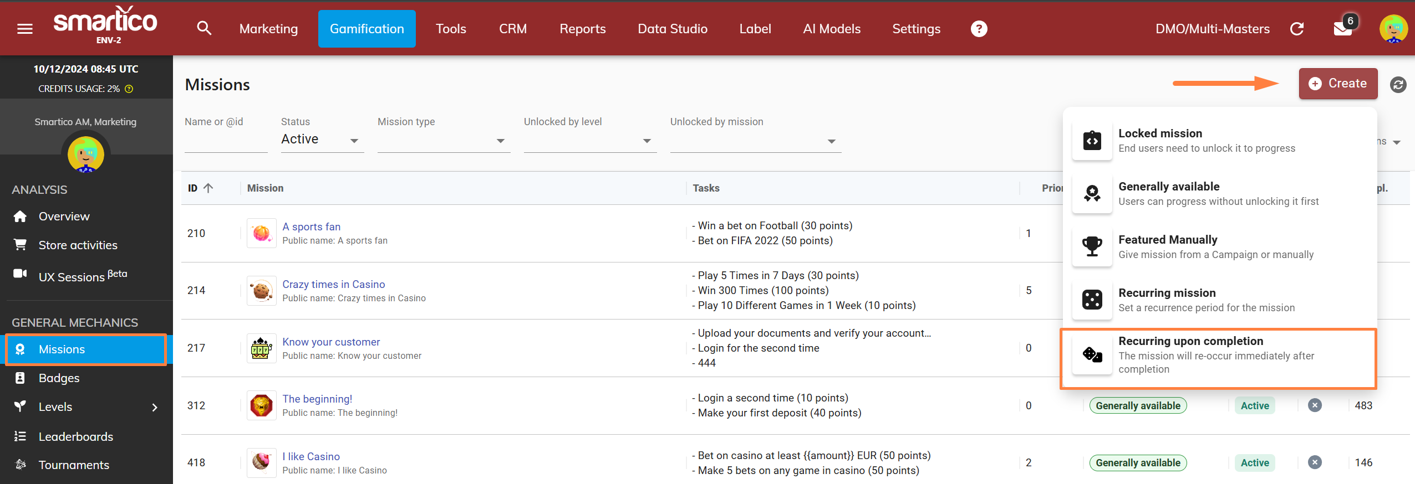Expand the Mission type dropdown

click(x=444, y=141)
